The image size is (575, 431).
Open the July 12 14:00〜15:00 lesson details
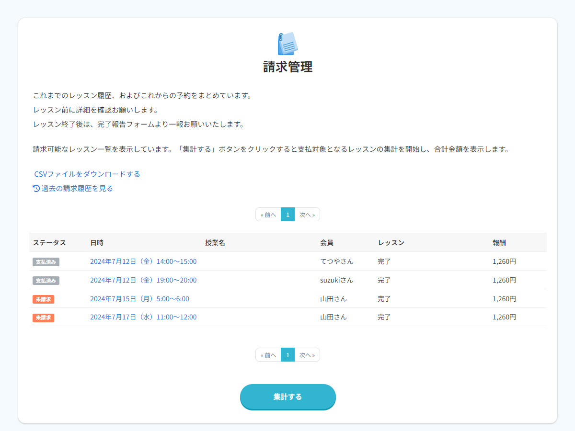(x=144, y=261)
